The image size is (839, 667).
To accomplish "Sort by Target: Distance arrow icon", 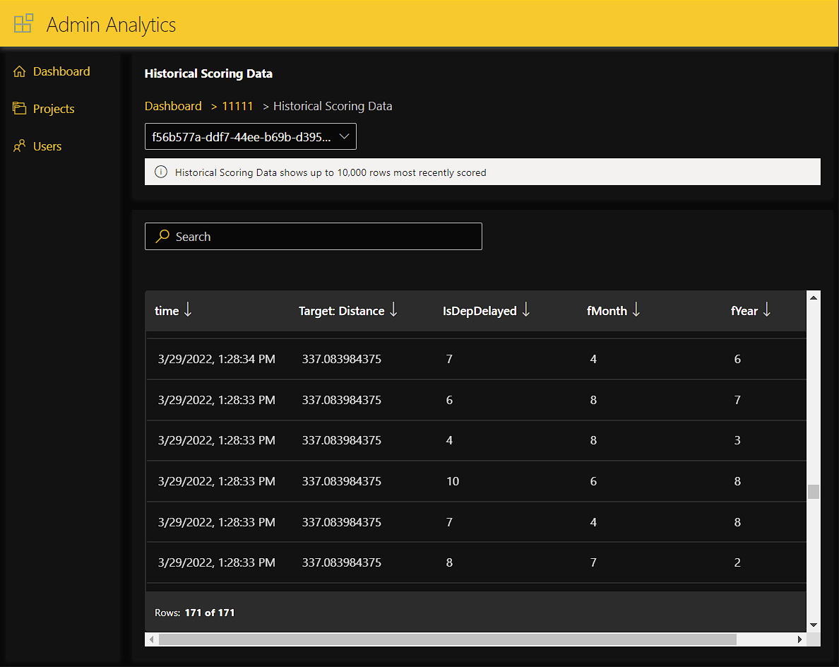I will (394, 310).
